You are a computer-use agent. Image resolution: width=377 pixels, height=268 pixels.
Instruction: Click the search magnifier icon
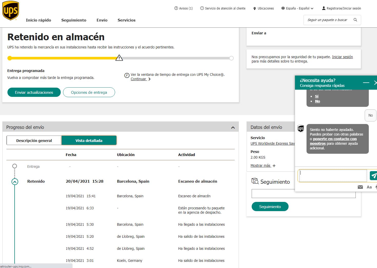click(355, 20)
